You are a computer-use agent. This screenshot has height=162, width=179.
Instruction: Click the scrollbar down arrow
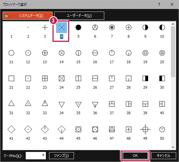[x=173, y=147]
